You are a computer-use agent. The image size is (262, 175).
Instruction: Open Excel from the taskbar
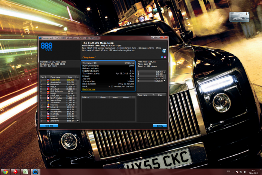[x=25, y=172]
